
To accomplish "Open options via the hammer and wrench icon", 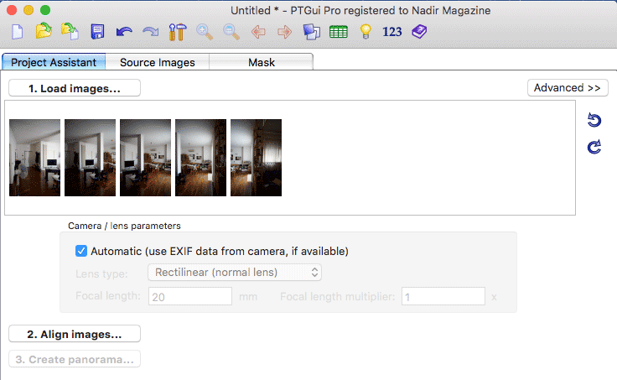I will 178,32.
